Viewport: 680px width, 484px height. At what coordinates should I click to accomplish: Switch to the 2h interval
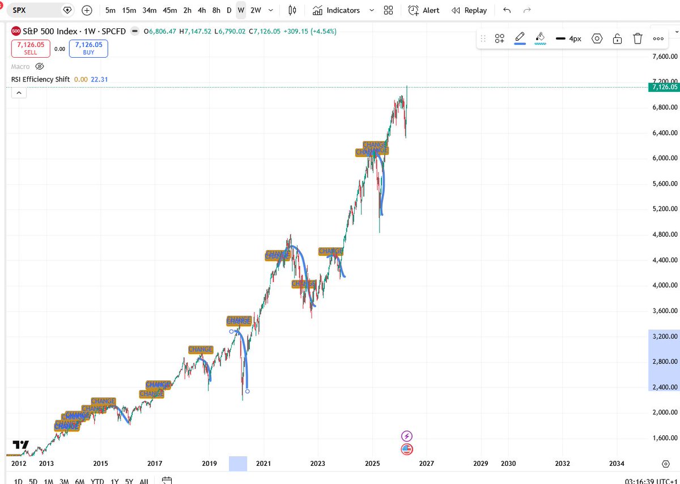point(188,10)
